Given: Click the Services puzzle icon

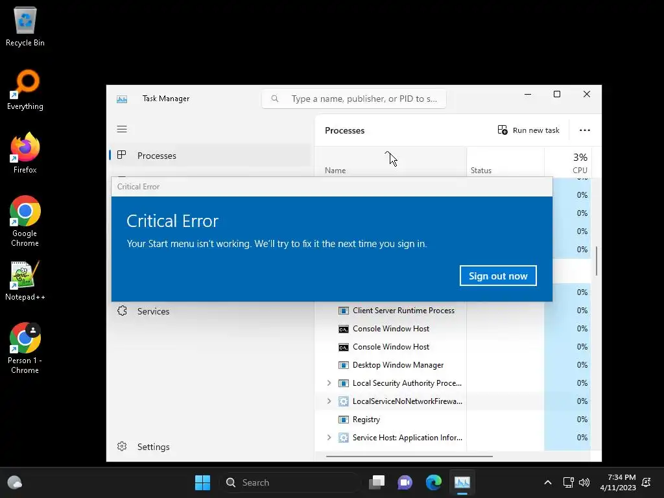Looking at the screenshot, I should [x=122, y=311].
